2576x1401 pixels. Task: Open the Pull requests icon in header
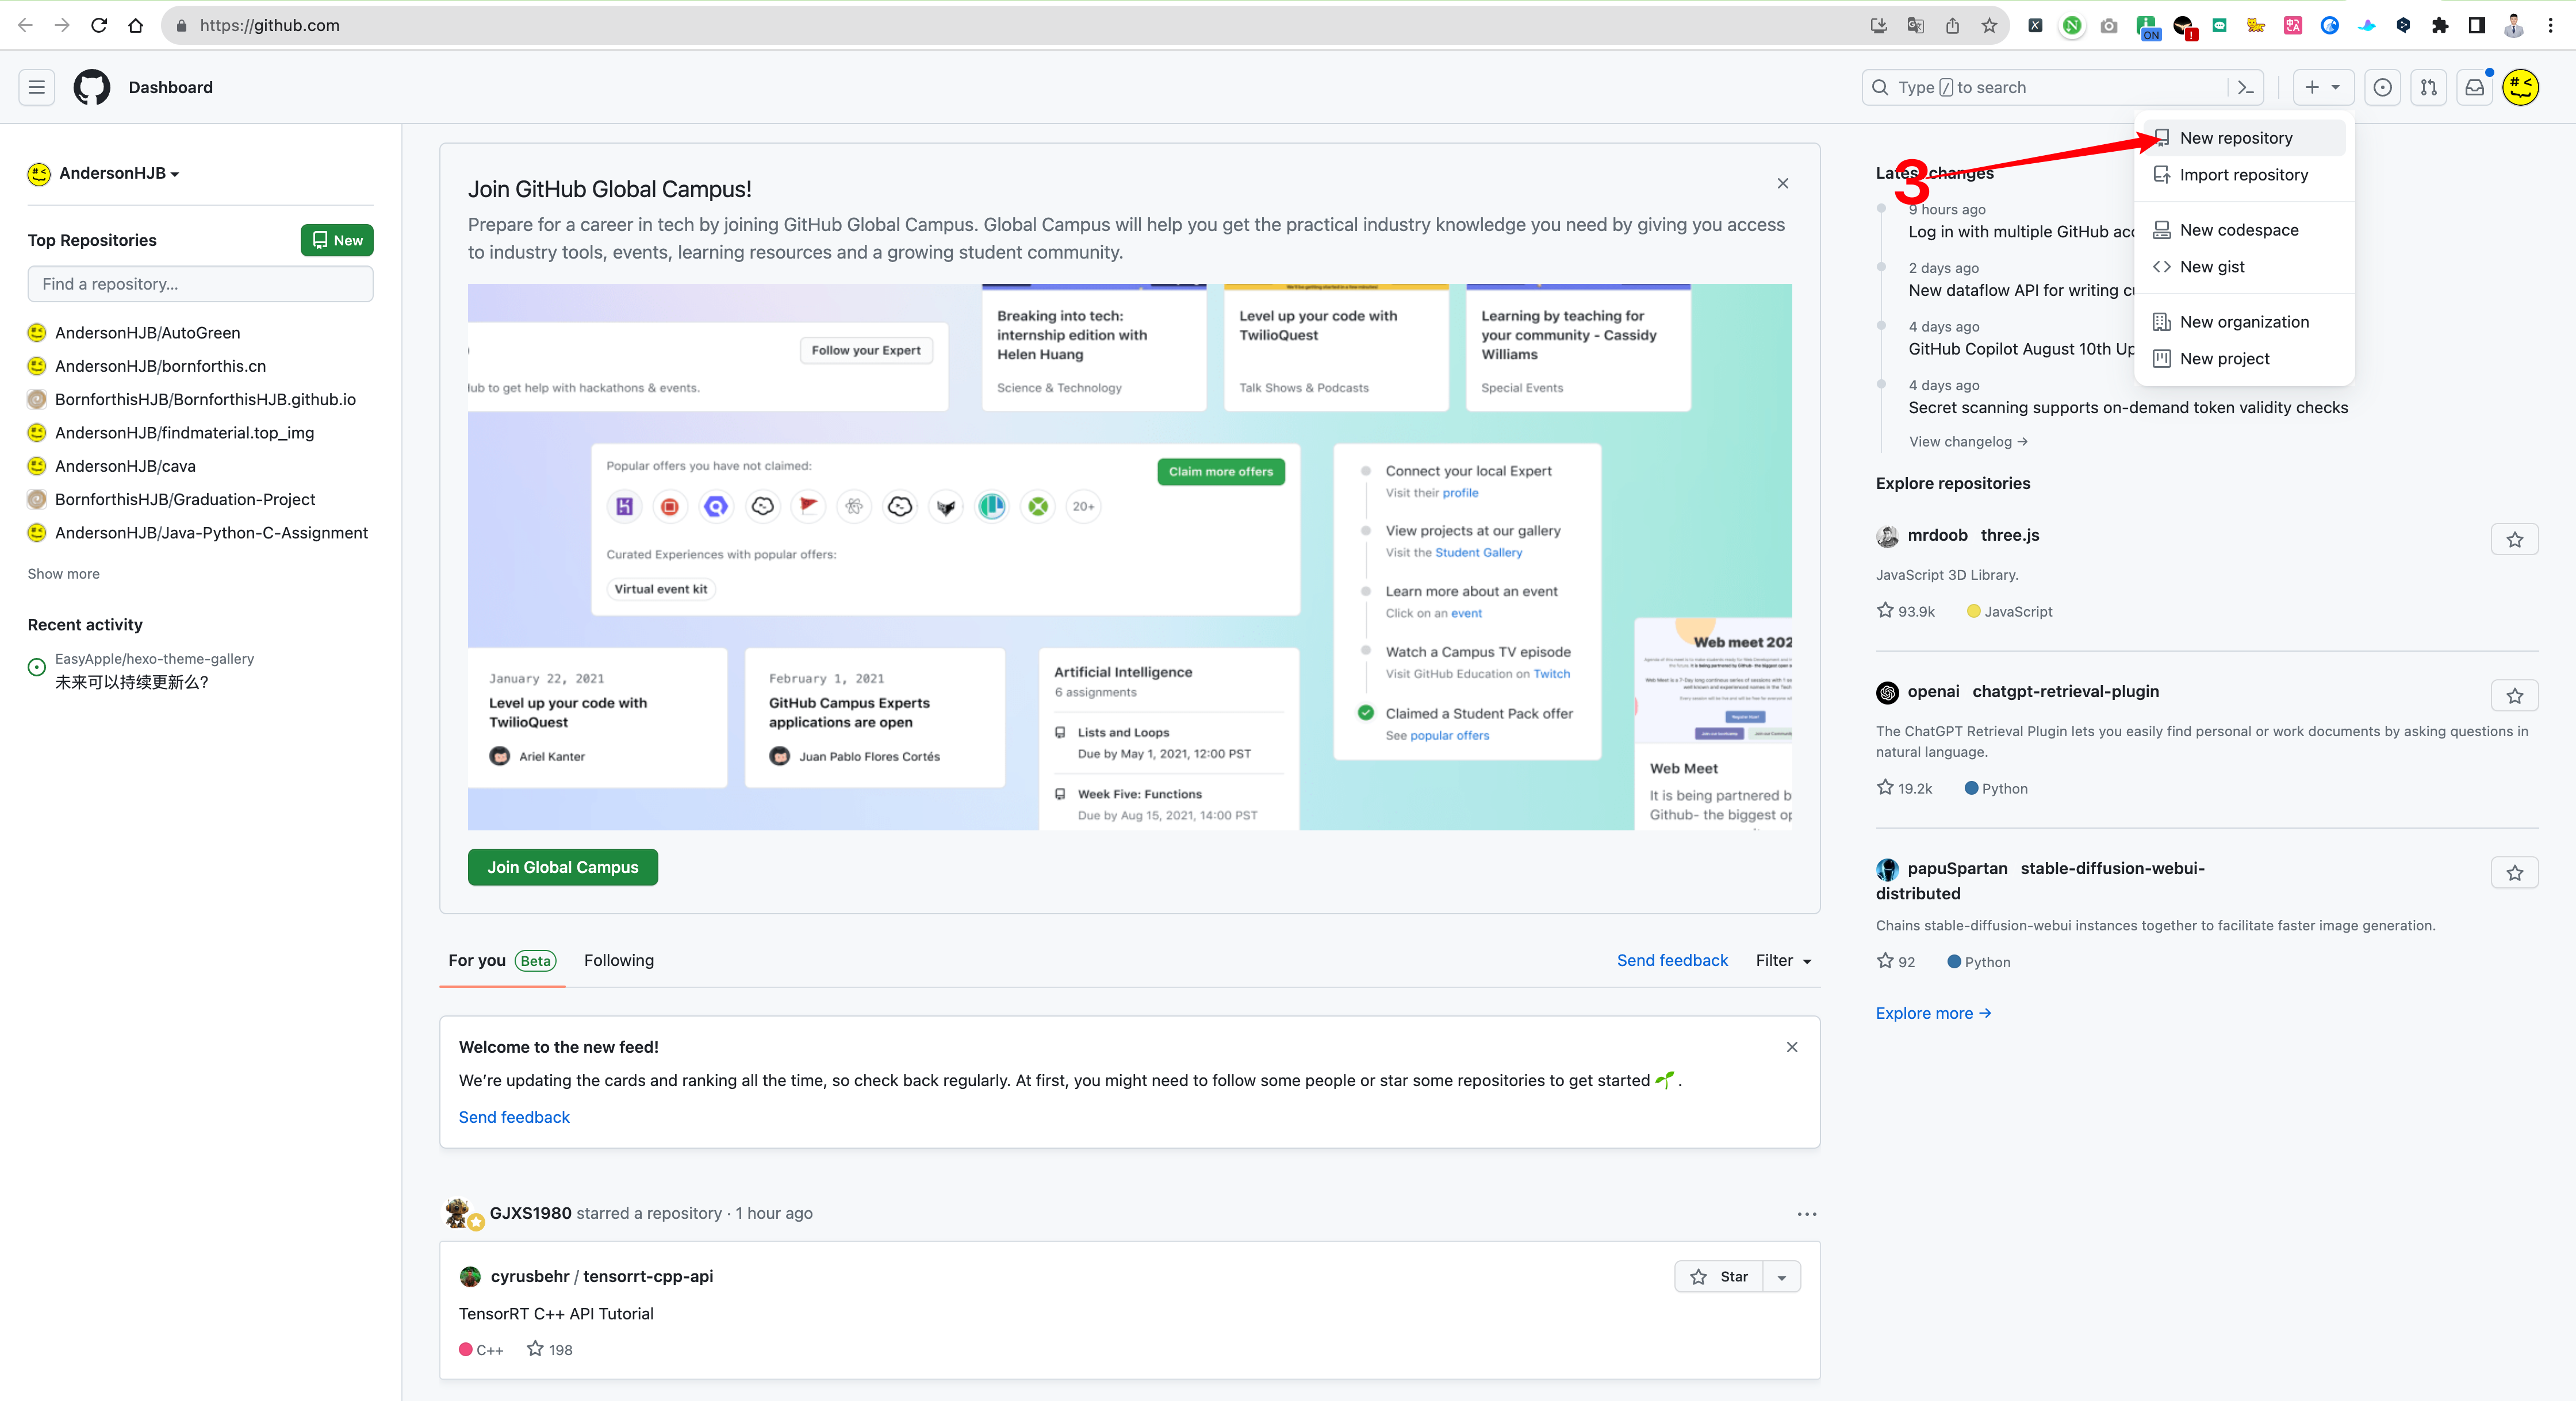pyautogui.click(x=2429, y=88)
